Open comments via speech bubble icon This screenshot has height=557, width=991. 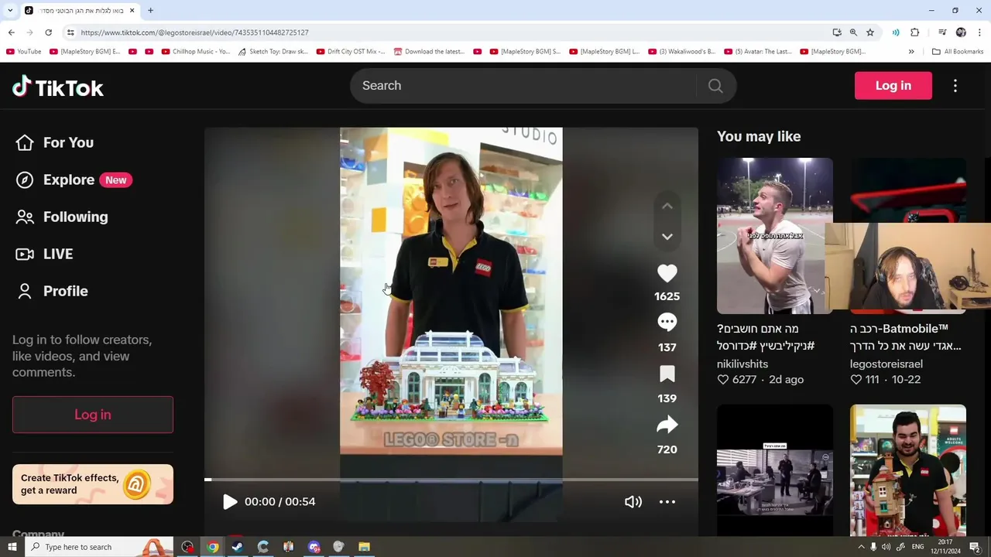(667, 322)
